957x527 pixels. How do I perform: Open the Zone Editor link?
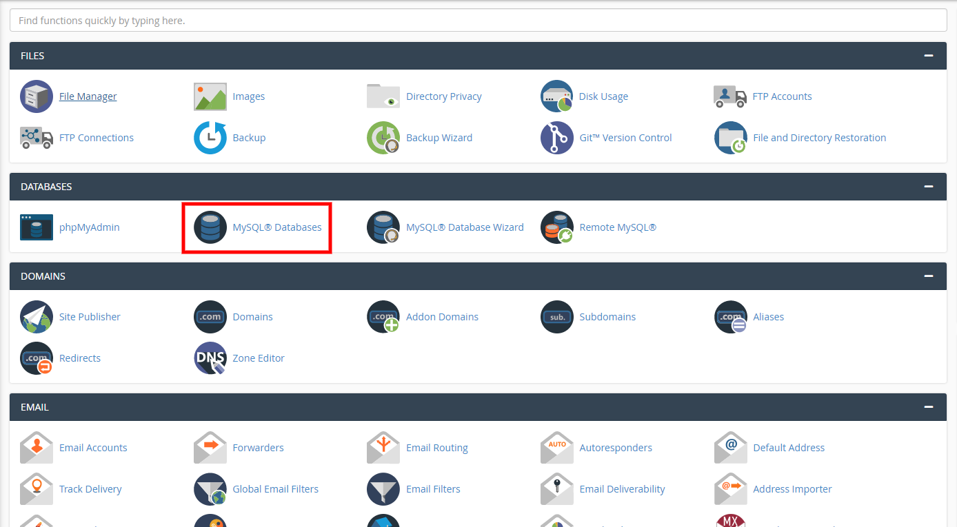click(x=259, y=358)
